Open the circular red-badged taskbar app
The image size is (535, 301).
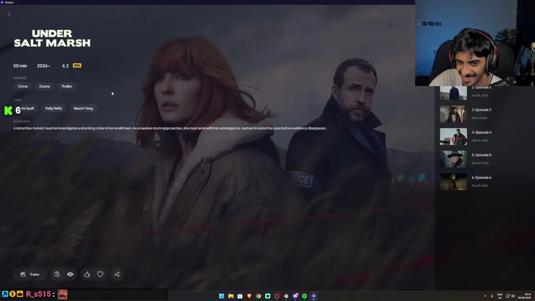[x=277, y=296]
